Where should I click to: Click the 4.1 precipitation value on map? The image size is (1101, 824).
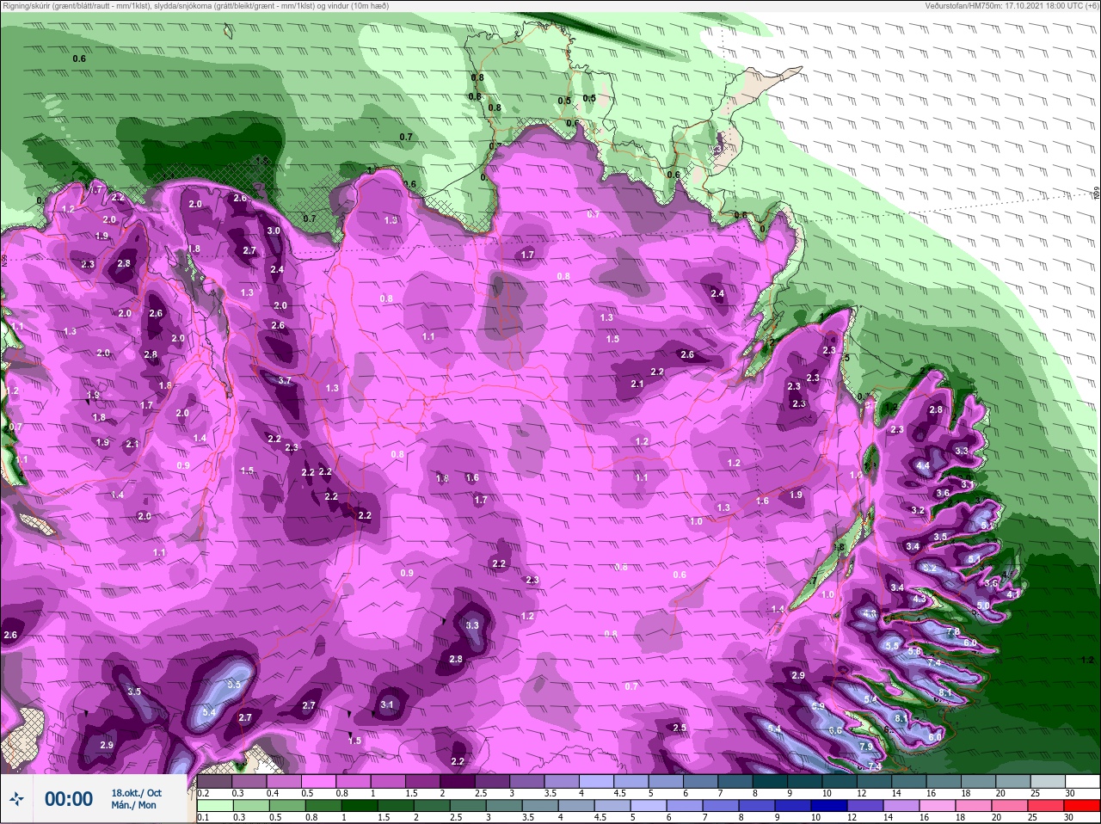(1012, 593)
